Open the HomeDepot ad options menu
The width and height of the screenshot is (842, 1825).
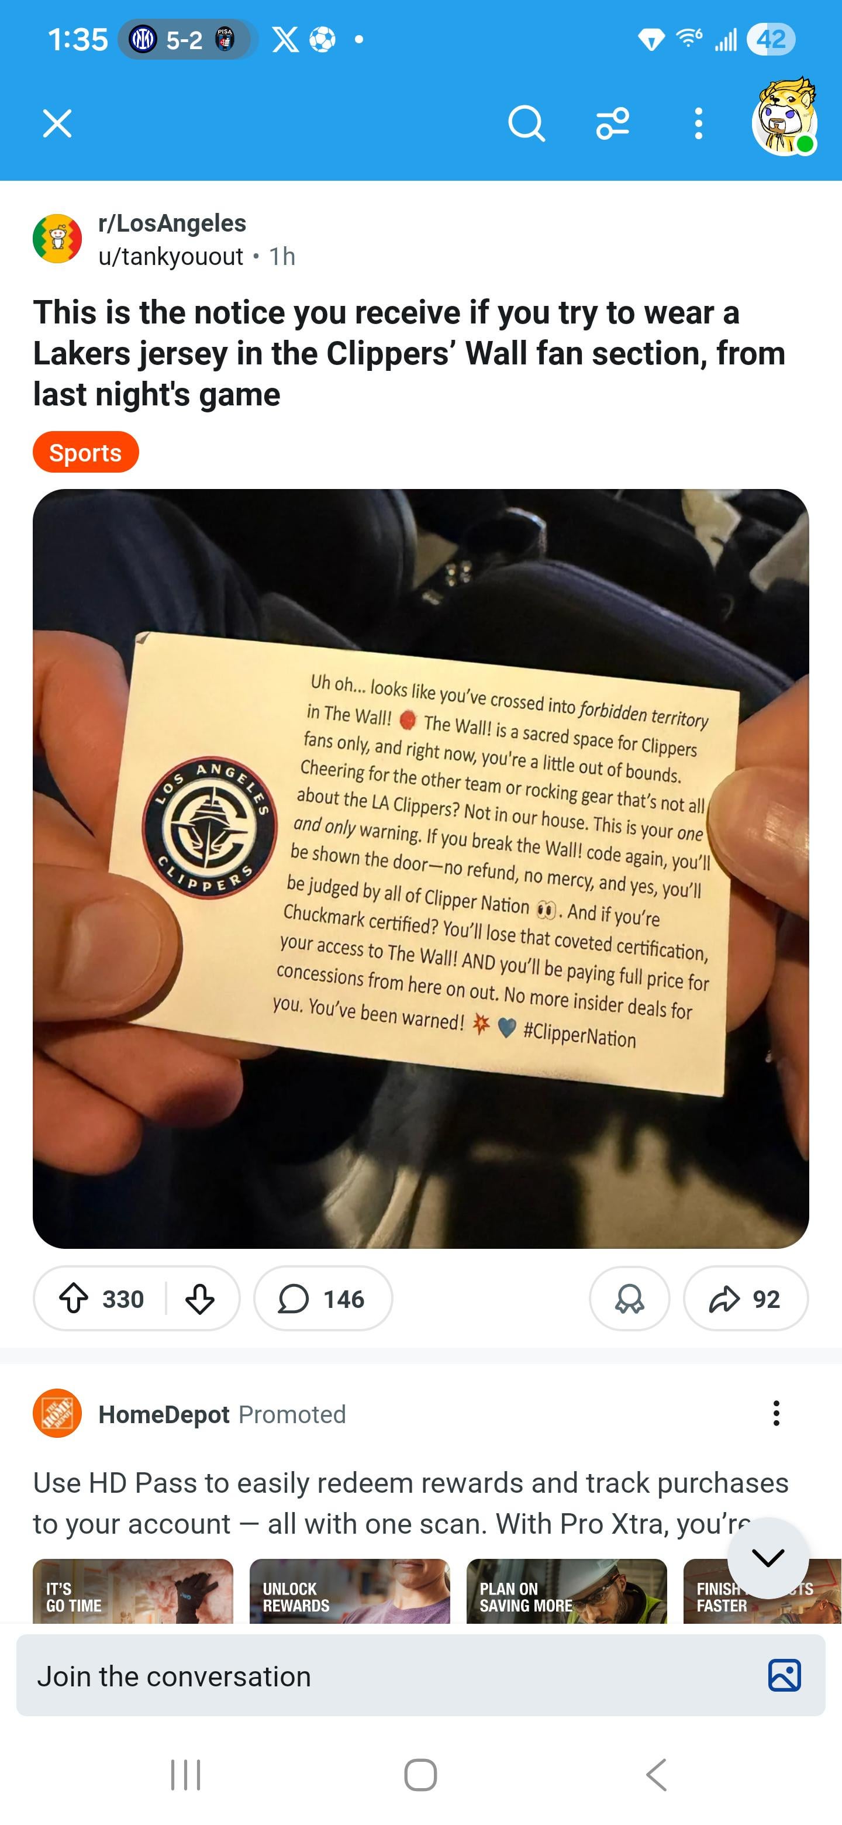(776, 1413)
